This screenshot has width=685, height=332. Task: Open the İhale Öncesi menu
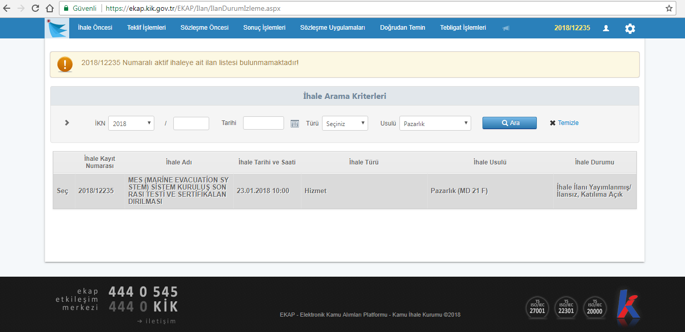95,28
